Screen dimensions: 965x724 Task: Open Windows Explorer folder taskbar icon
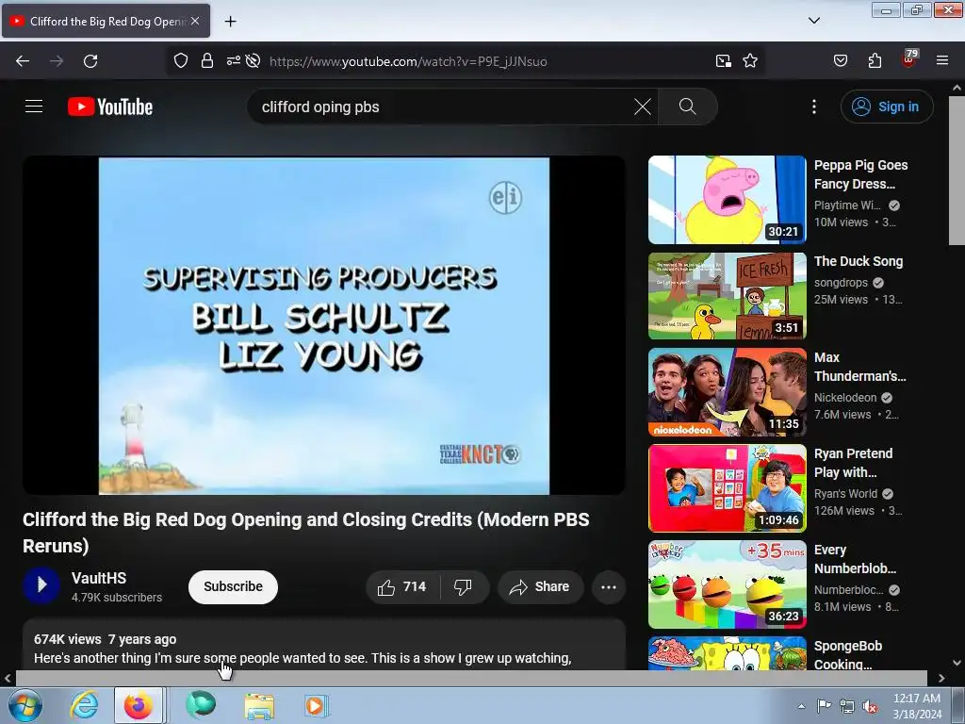259,705
